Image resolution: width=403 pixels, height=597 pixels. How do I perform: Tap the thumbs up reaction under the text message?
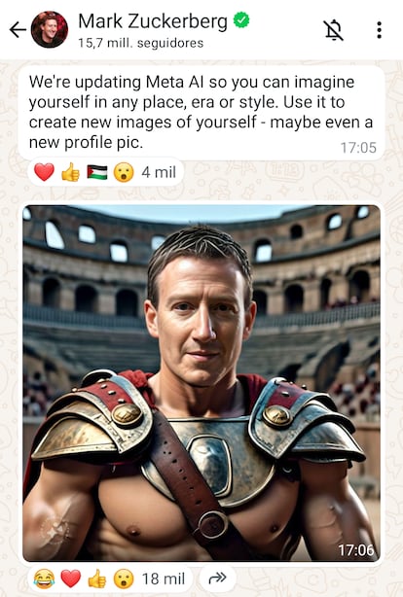pos(71,172)
